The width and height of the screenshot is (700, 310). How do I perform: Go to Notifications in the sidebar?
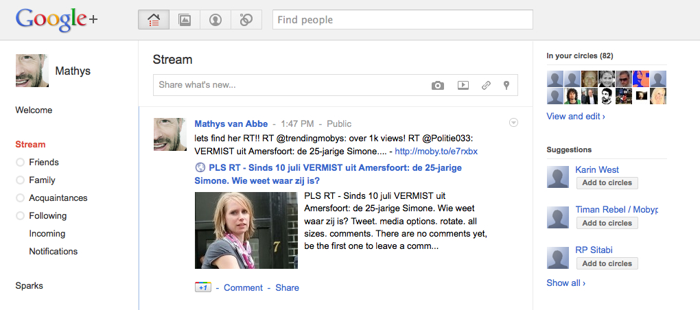53,252
